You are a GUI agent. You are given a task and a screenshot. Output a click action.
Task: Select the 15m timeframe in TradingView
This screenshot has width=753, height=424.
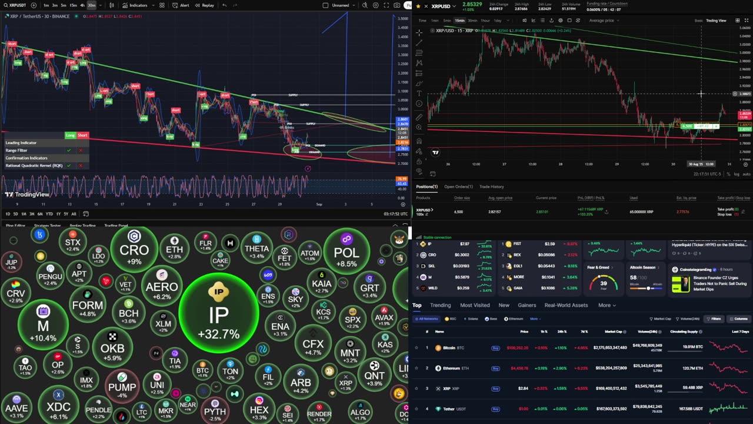74,5
